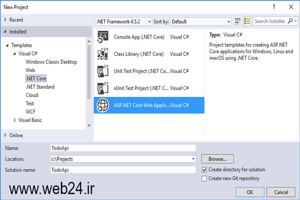300x200 pixels.
Task: Select Unit Test Project (.NET Co... row text
Action: [x=141, y=71]
